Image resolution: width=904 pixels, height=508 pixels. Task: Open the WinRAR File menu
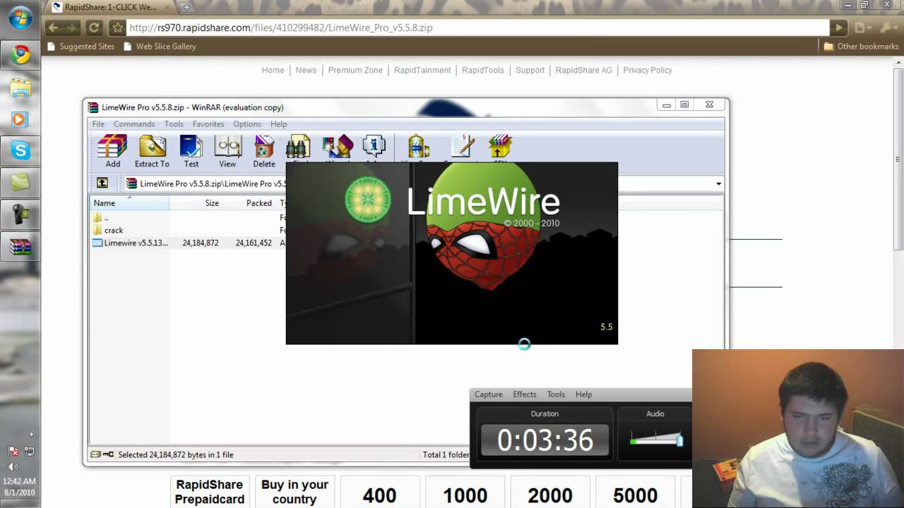(98, 124)
